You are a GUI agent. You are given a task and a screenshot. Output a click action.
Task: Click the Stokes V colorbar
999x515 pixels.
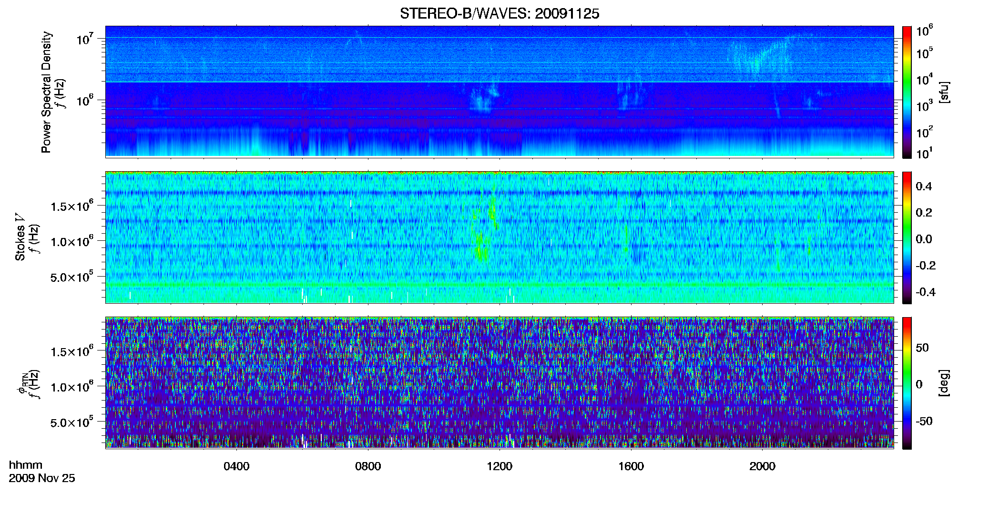(907, 237)
